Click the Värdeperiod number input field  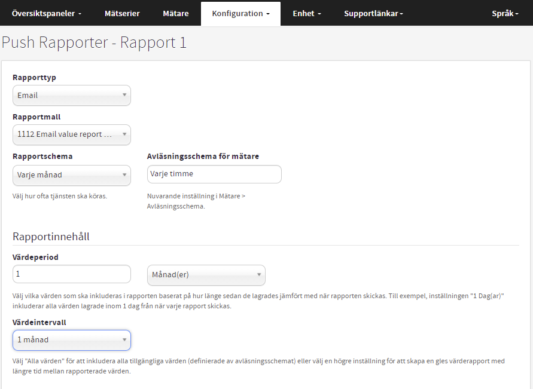pos(71,274)
